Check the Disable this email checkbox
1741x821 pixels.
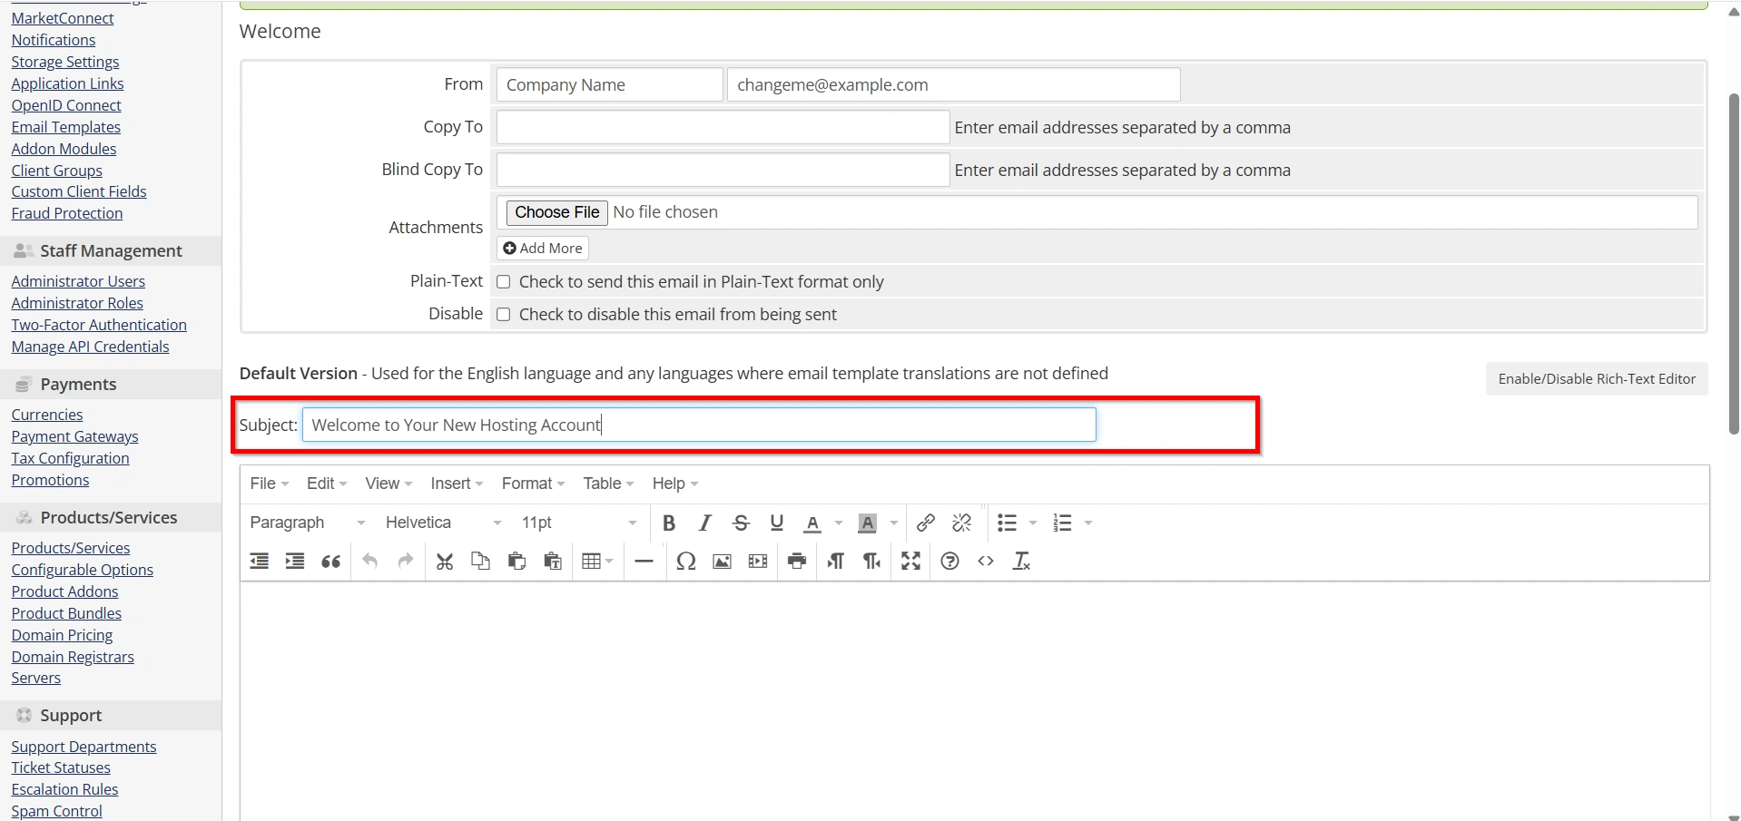pos(504,315)
